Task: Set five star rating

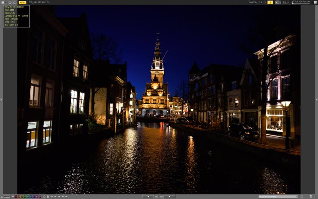Action: 66,197
